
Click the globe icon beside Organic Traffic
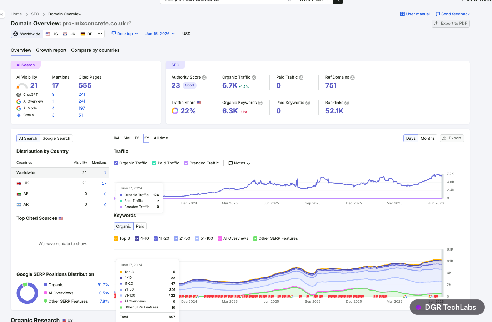pos(254,78)
